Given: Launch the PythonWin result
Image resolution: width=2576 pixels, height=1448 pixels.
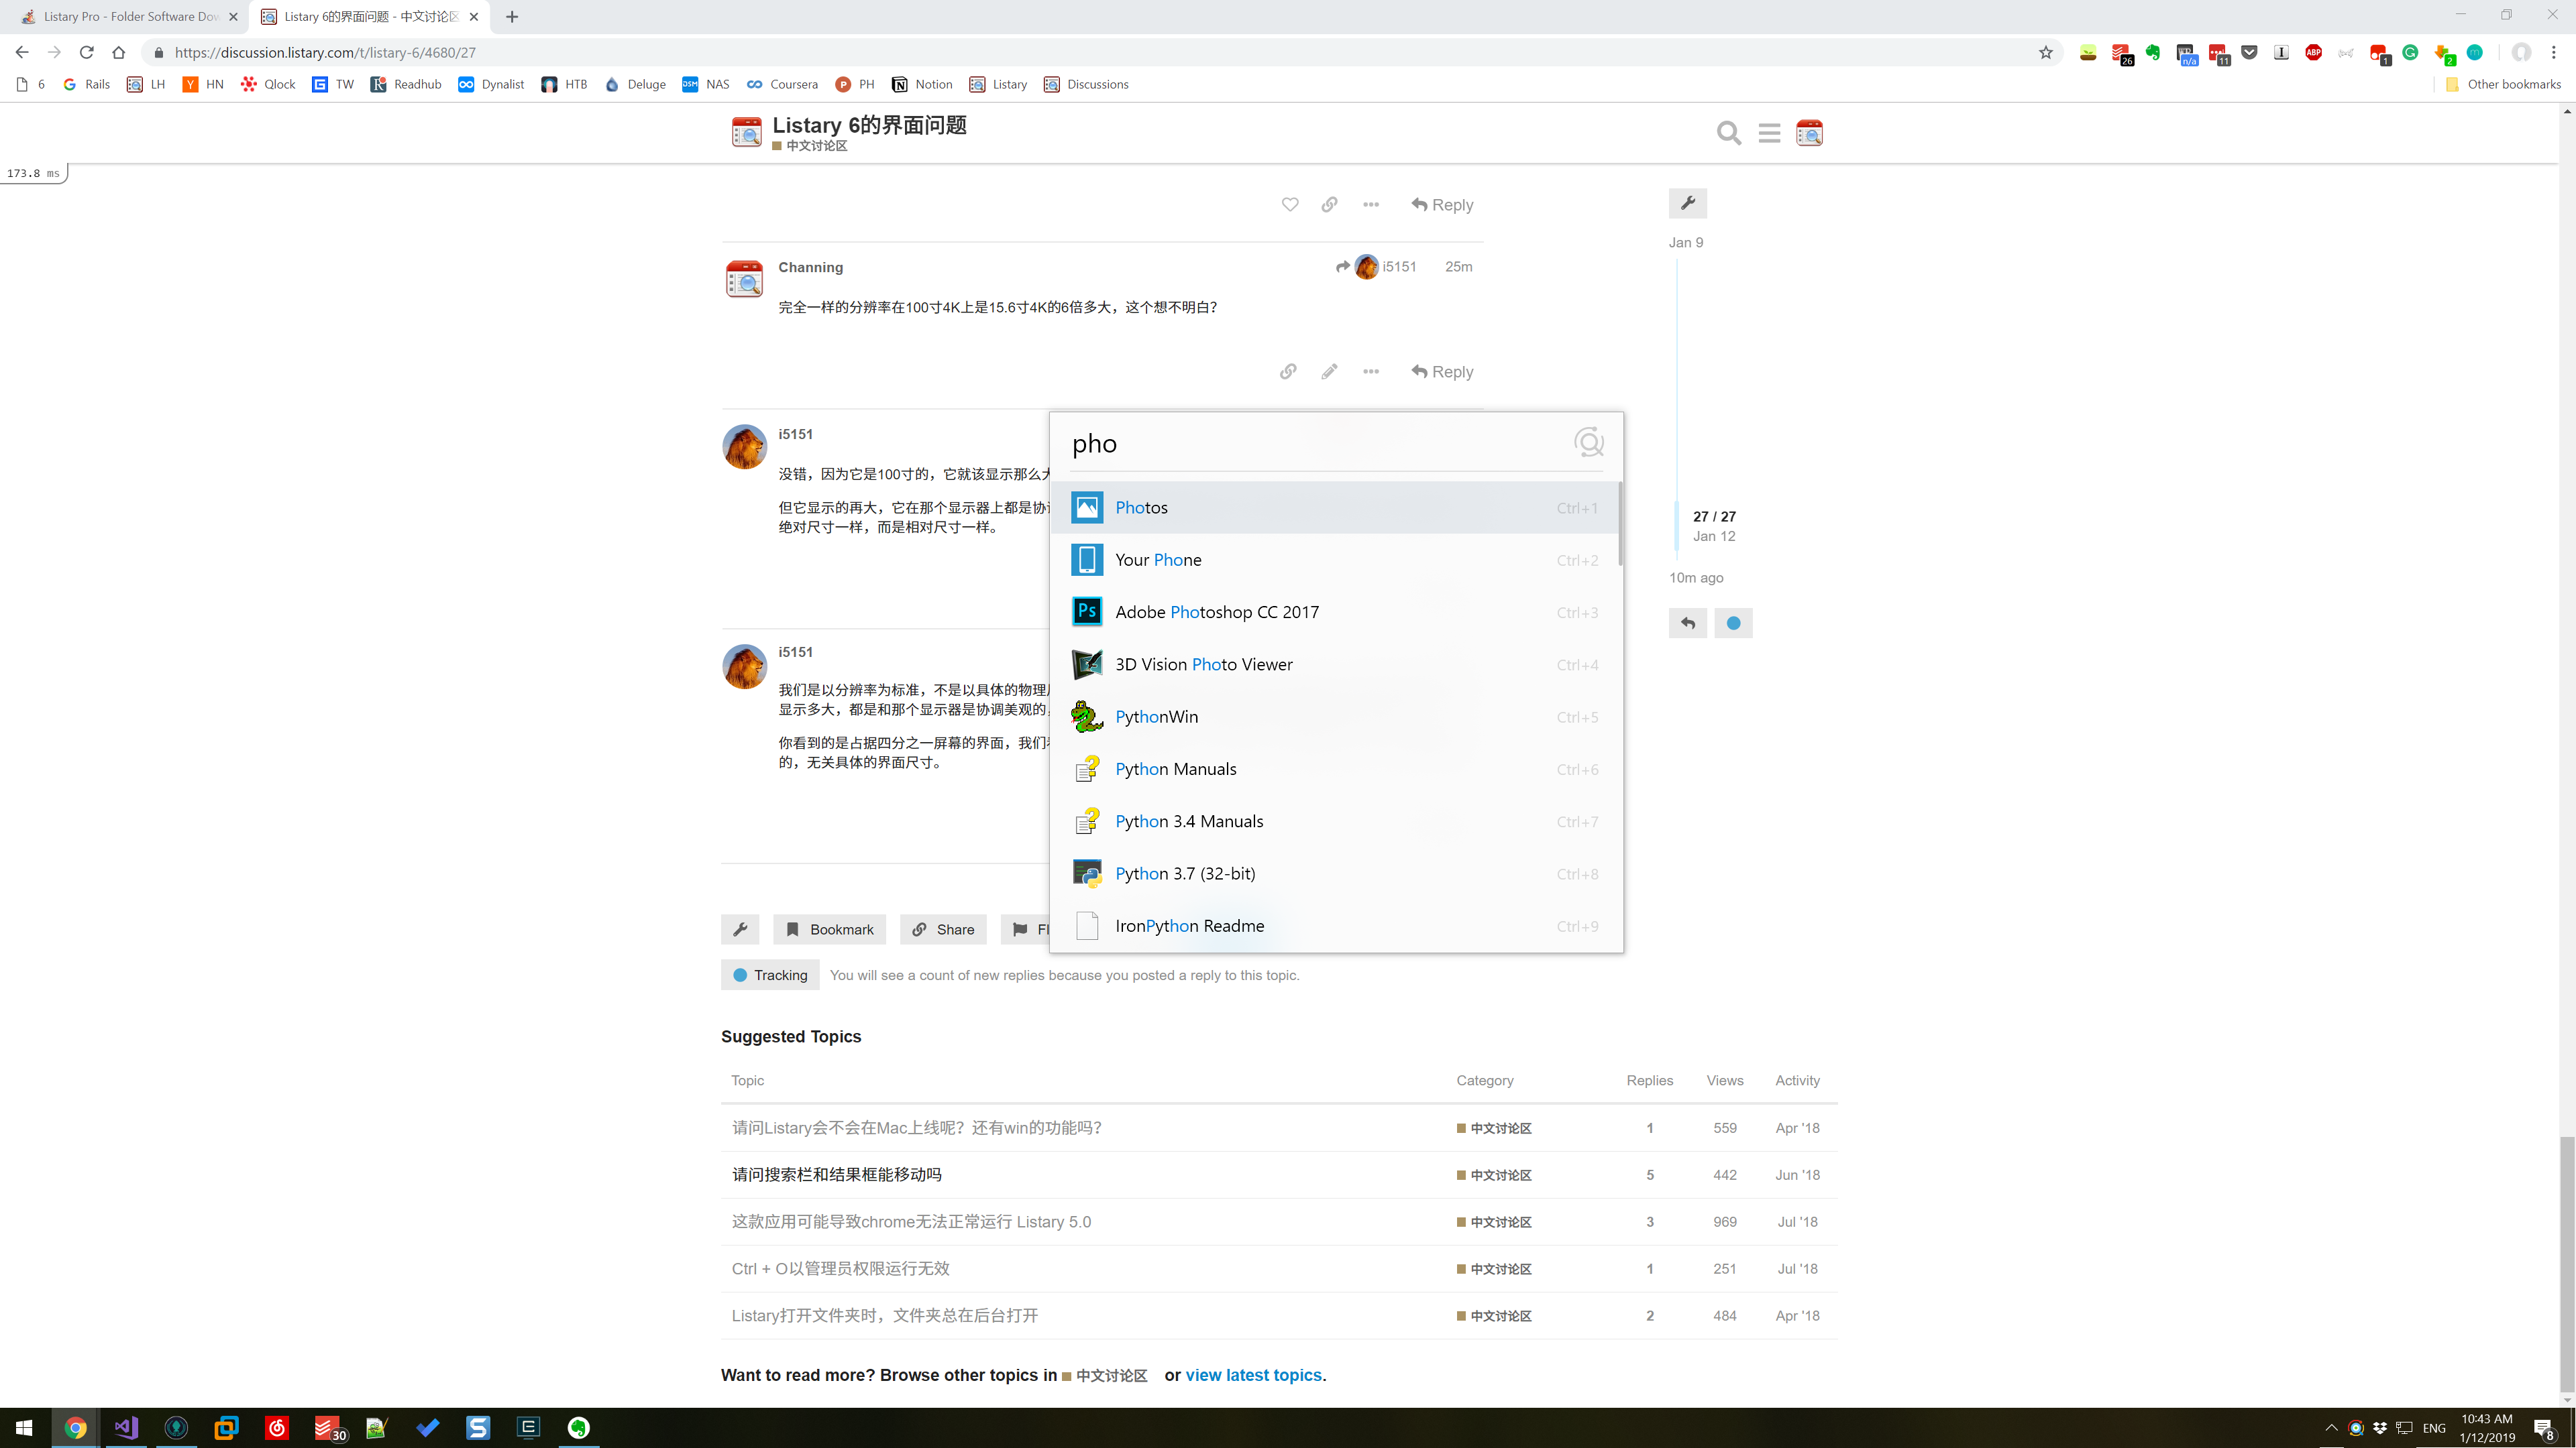Looking at the screenshot, I should 1334,717.
